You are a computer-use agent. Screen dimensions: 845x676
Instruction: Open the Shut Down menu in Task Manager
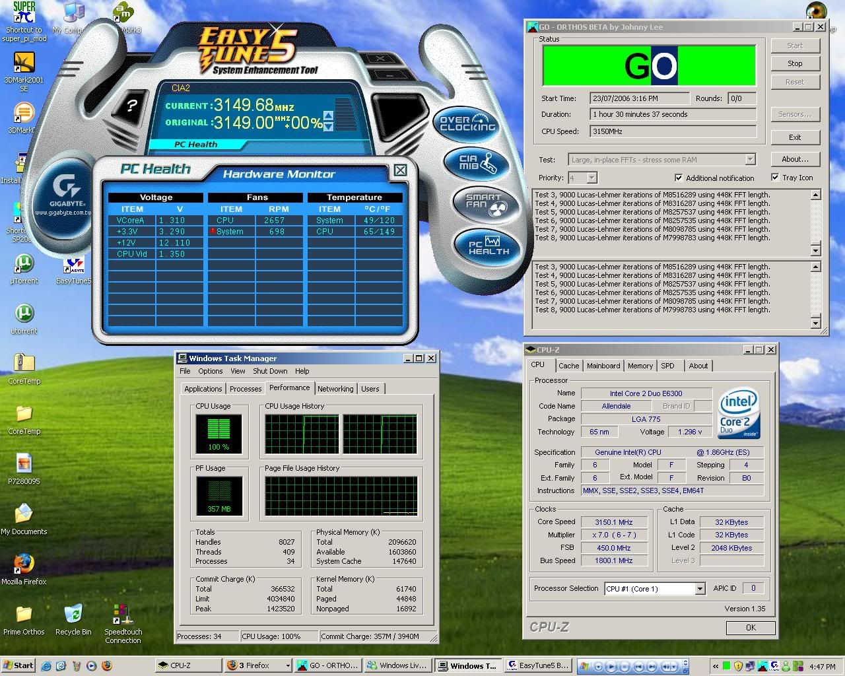(270, 371)
